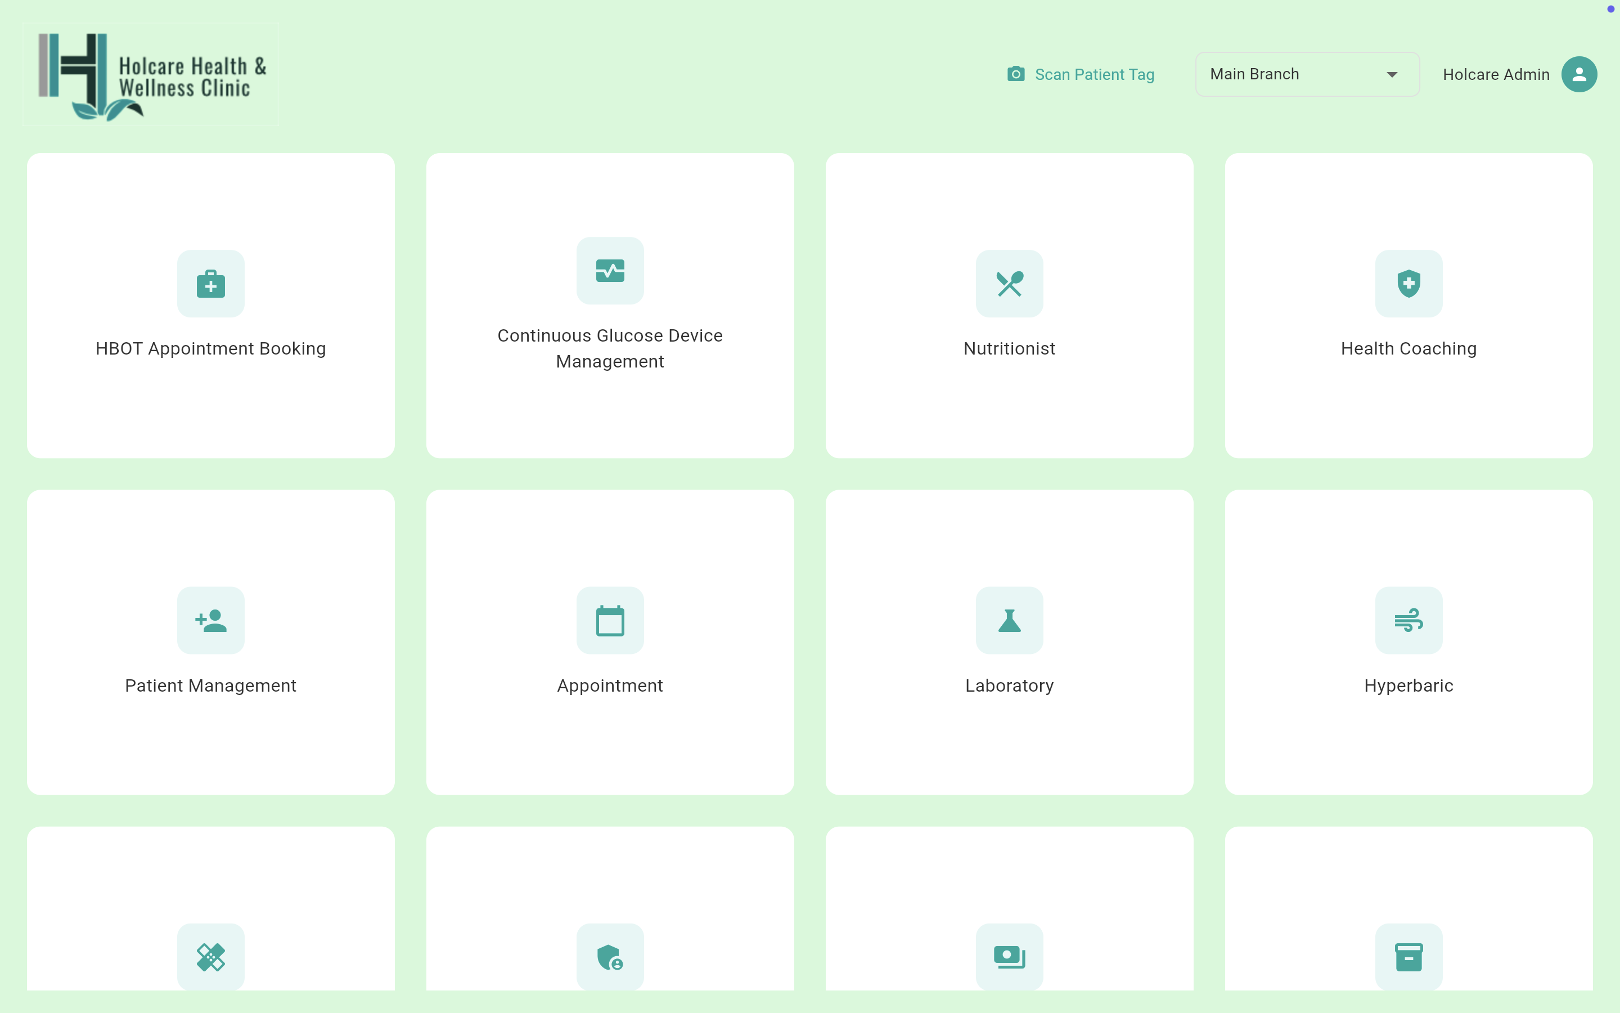Click the branch selector dropdown arrow

point(1392,74)
